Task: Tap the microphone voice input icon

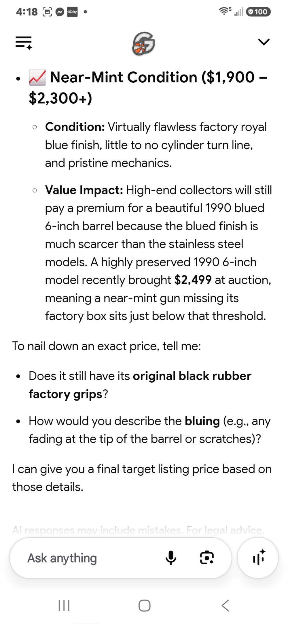Action: point(171,557)
